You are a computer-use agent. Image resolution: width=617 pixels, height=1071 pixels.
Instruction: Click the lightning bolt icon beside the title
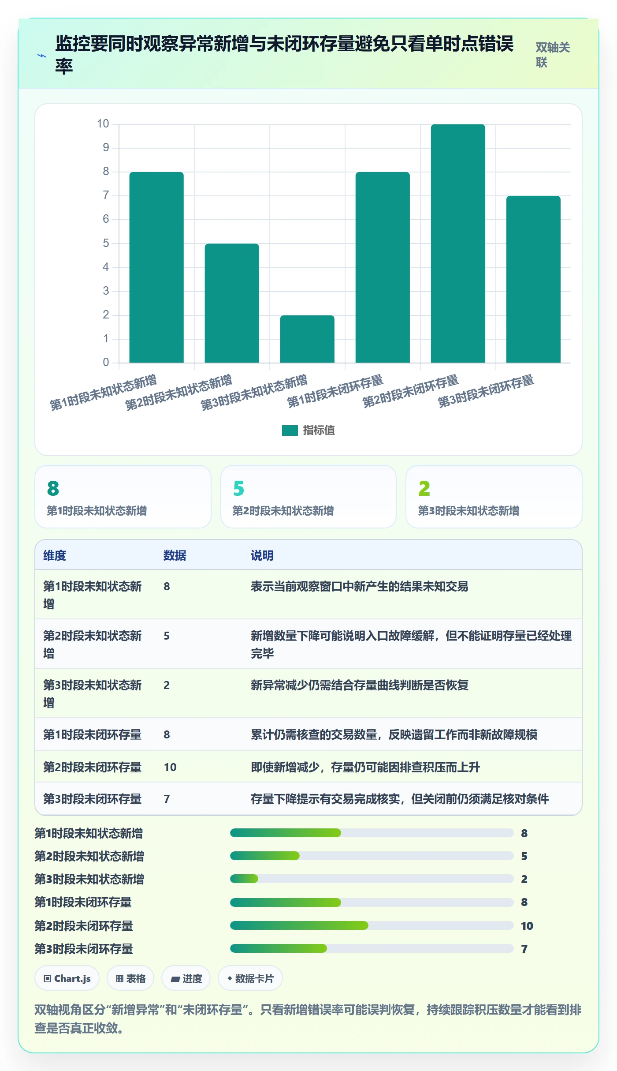41,56
